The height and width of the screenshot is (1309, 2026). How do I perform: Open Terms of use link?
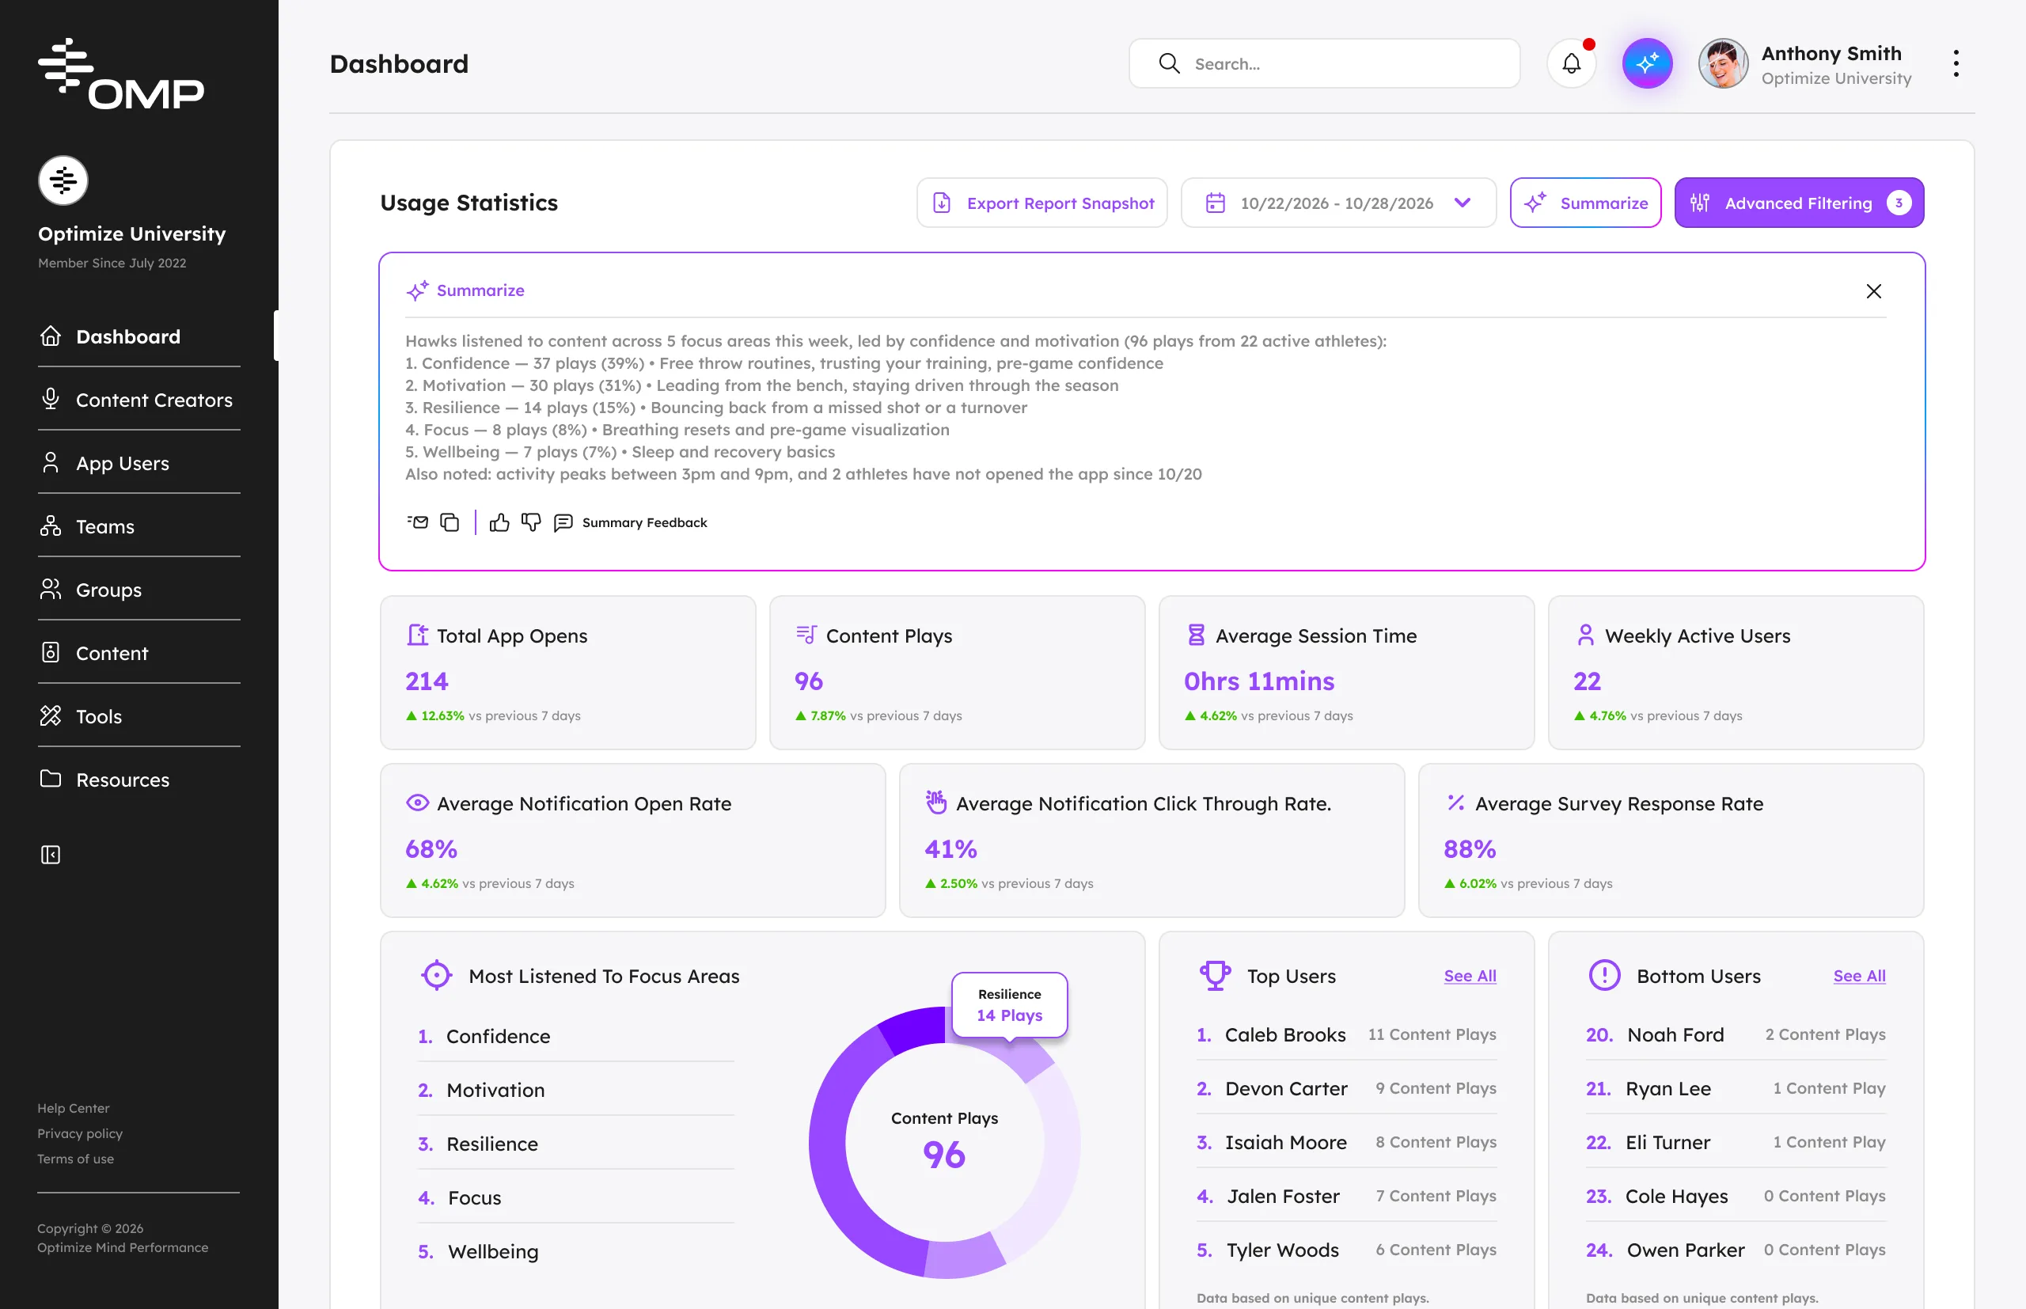pos(76,1159)
